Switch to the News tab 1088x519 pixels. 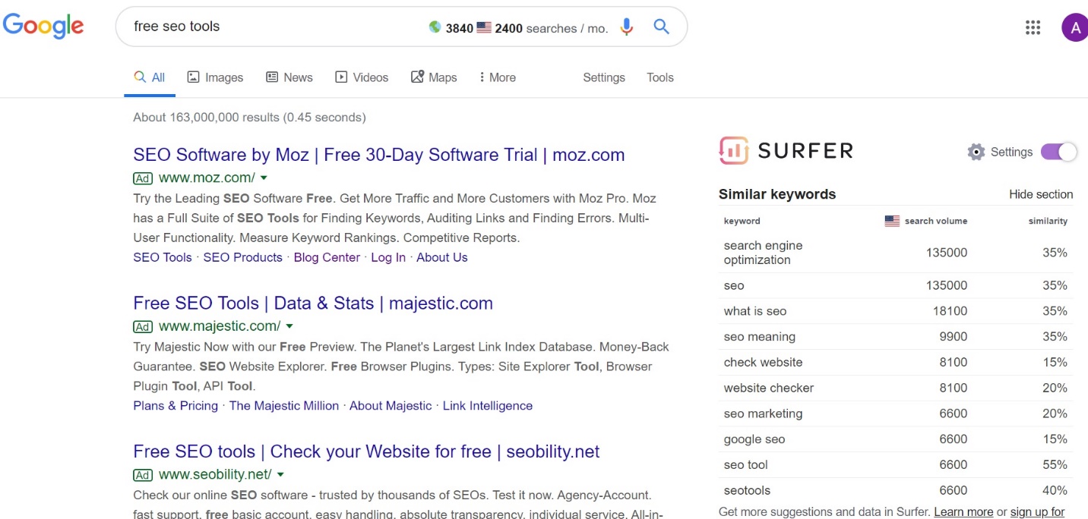pos(289,77)
